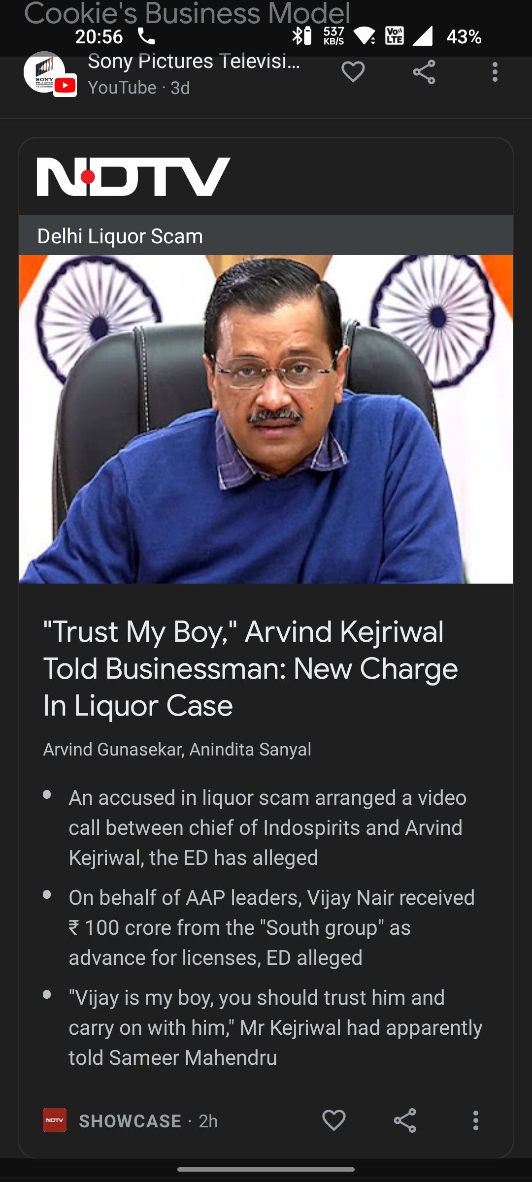The height and width of the screenshot is (1182, 532).
Task: Tap the phone call status bar icon
Action: (x=146, y=36)
